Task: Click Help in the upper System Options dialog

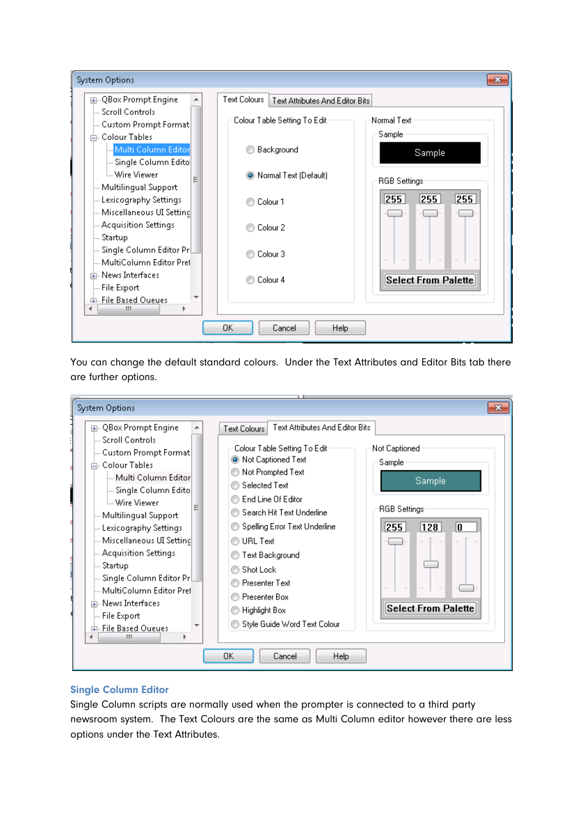Action: tap(340, 328)
